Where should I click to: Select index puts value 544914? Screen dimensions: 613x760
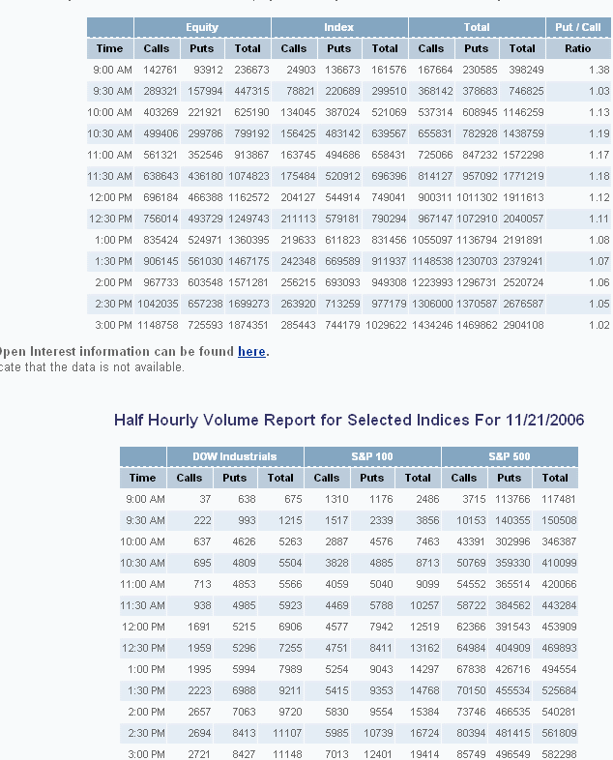342,198
